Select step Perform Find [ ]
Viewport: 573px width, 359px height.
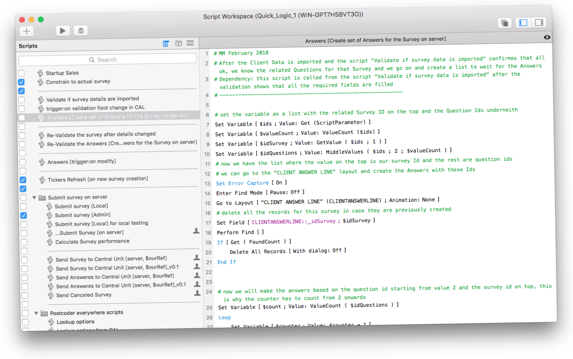point(240,232)
